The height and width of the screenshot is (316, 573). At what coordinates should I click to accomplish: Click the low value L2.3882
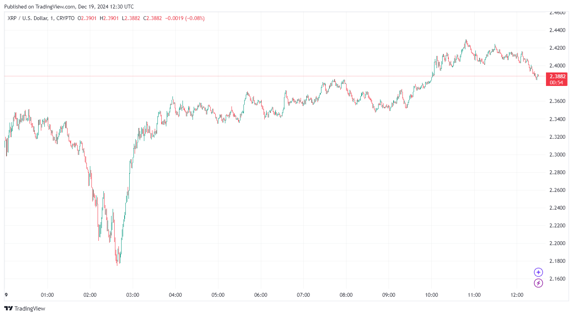point(131,18)
